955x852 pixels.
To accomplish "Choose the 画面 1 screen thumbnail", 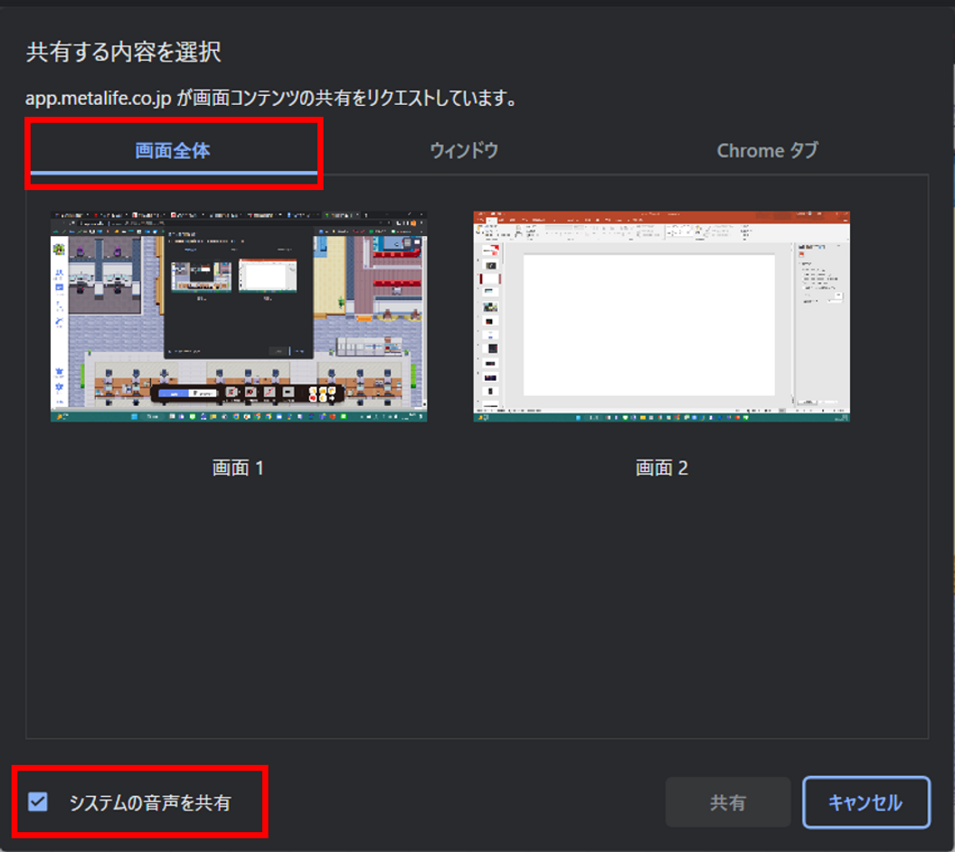I will coord(239,317).
